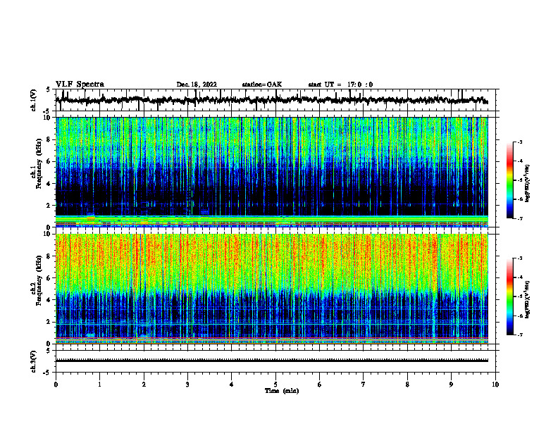
Task: Click the ch.2 "Frequency (kHz)" axis label
Action: 39,280
